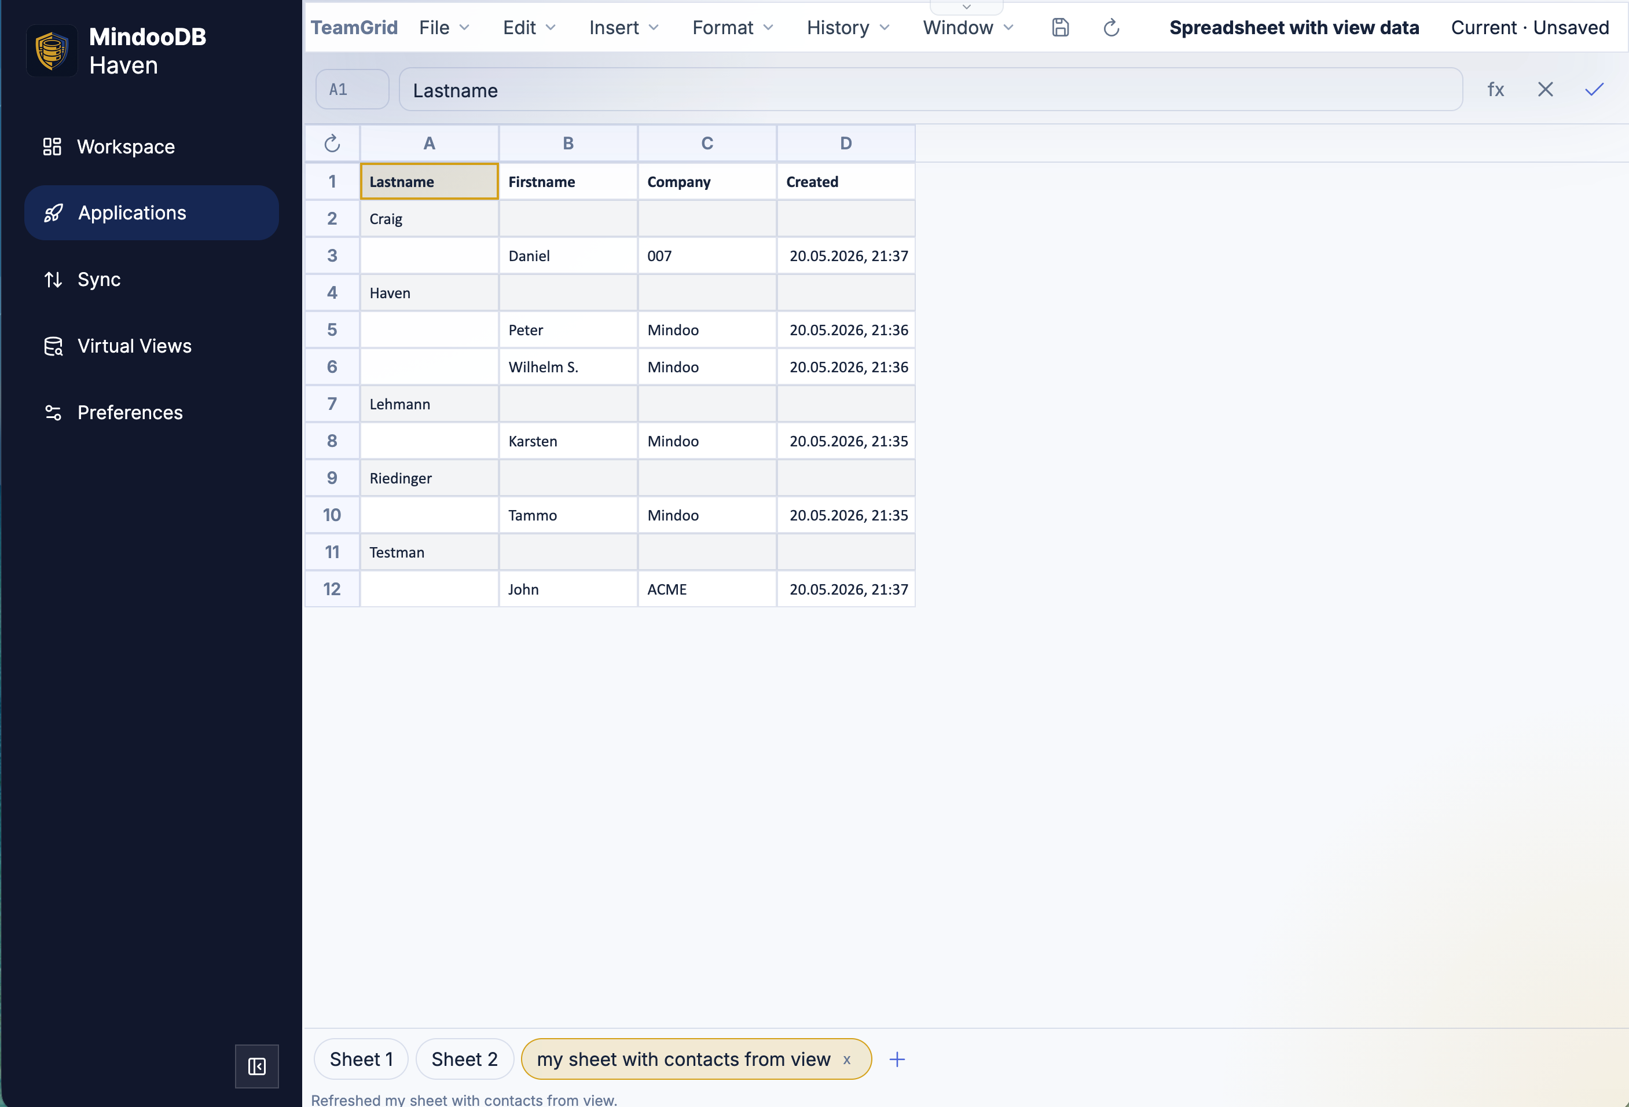
Task: Click the formula bar containing Lastname
Action: tap(931, 90)
